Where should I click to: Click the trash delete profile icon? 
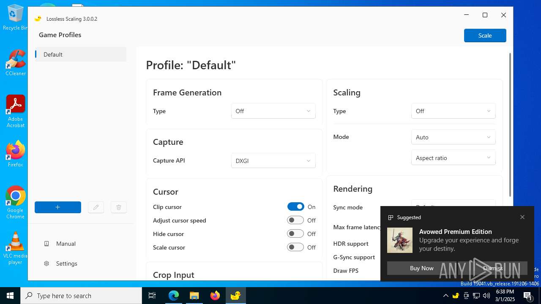point(119,207)
